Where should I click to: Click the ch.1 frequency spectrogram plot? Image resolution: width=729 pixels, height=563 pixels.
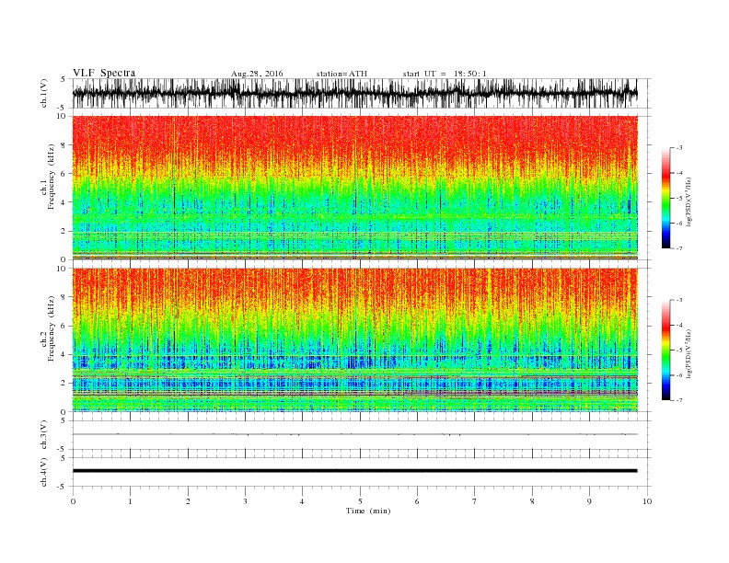(x=354, y=188)
